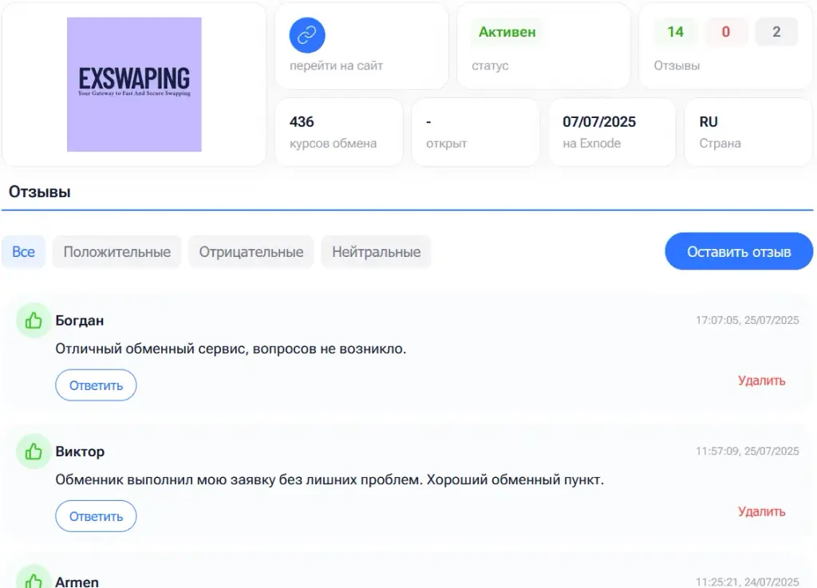
Task: Click the dash value above открыт
Action: [x=428, y=122]
